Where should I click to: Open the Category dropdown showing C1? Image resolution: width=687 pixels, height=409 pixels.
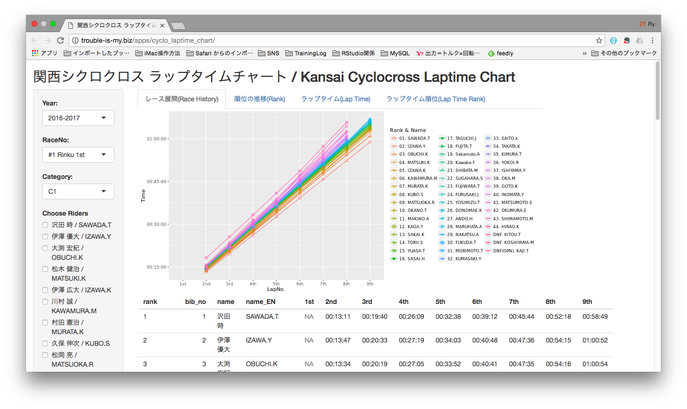tap(78, 191)
